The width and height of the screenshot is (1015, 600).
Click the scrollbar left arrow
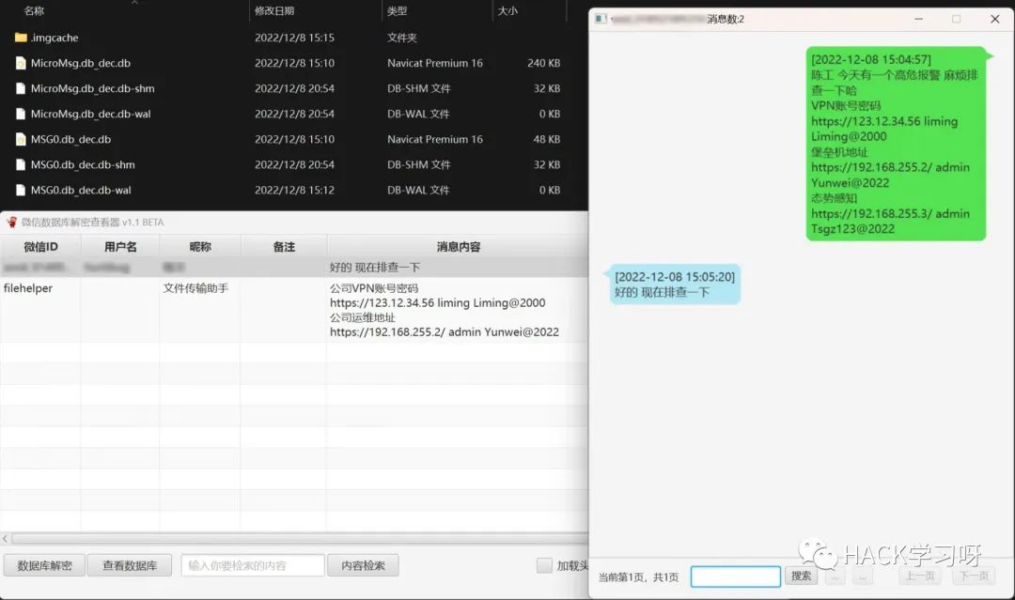(x=6, y=538)
